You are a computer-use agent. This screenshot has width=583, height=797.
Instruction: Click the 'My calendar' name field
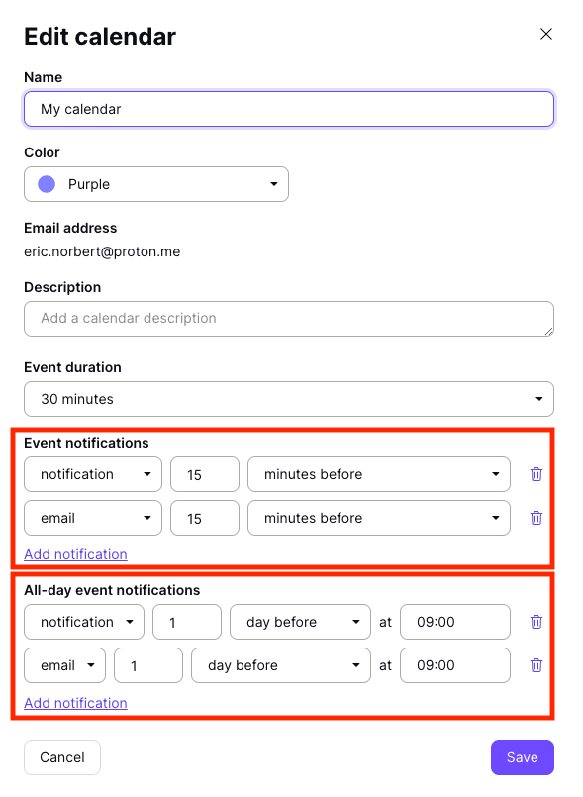(288, 108)
